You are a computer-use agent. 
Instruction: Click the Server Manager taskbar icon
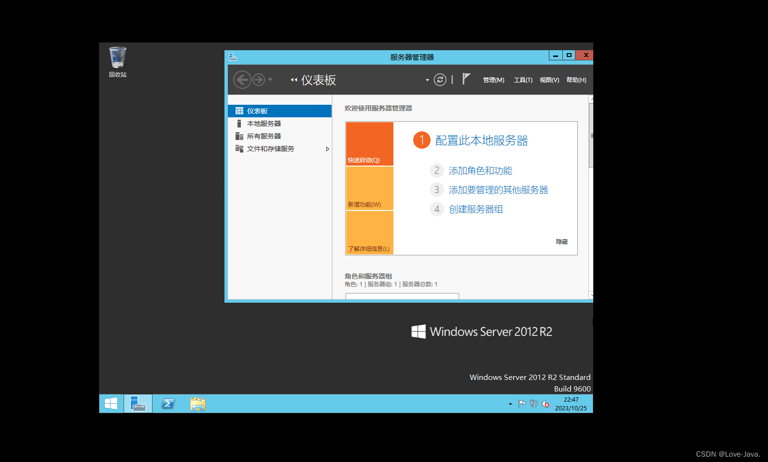tap(138, 404)
